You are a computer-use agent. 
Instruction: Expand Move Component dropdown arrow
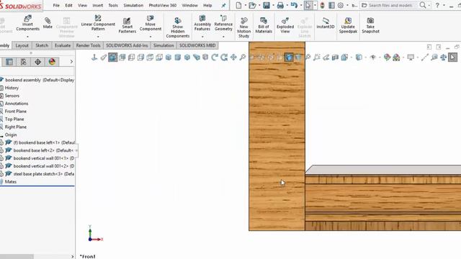[x=151, y=37]
